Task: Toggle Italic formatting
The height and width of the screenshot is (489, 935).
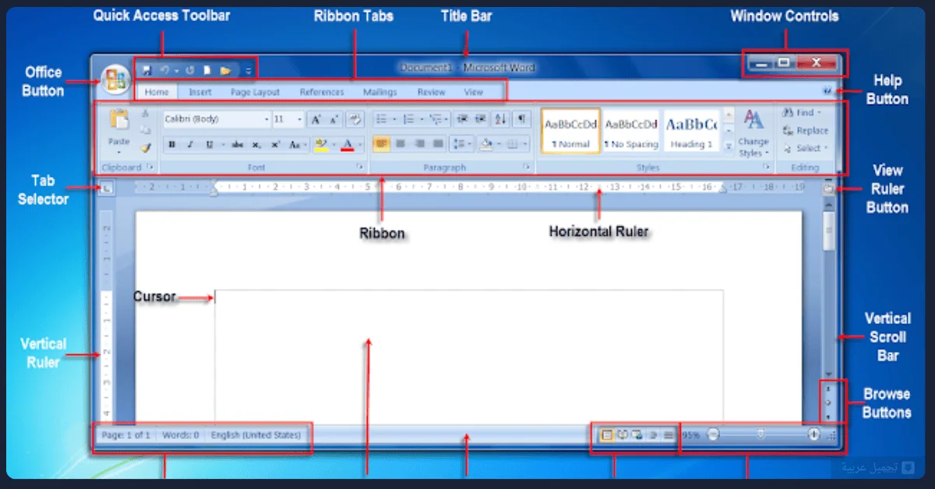Action: tap(189, 145)
